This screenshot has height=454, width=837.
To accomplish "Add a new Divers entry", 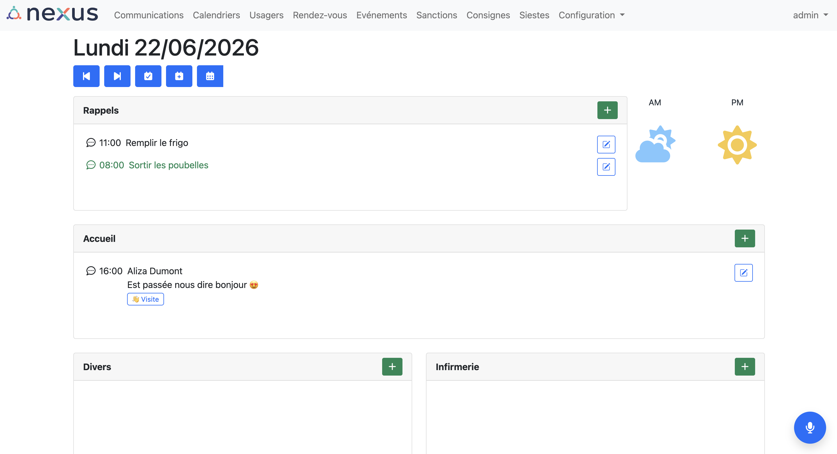I will tap(392, 367).
